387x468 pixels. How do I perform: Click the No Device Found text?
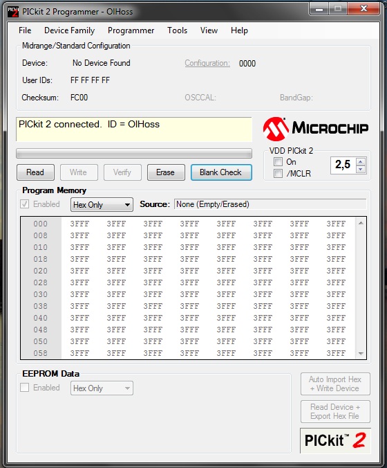point(102,63)
